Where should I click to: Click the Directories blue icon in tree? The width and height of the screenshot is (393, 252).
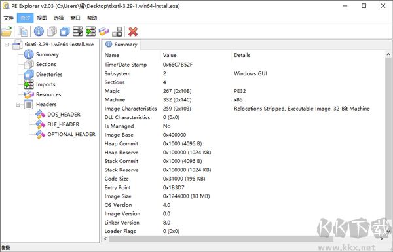tap(29, 75)
